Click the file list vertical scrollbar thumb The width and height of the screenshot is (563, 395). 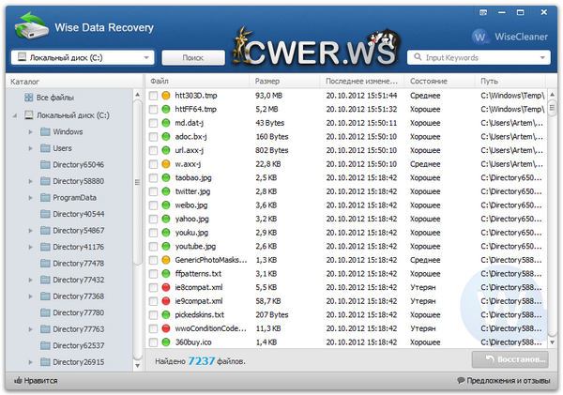[553, 108]
